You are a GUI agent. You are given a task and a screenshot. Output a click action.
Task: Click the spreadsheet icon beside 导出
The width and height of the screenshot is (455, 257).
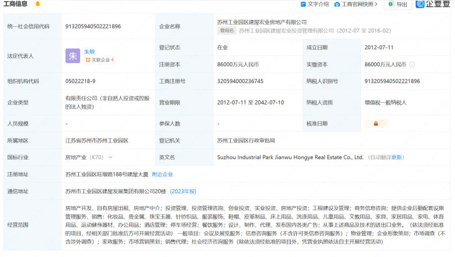point(391,4)
